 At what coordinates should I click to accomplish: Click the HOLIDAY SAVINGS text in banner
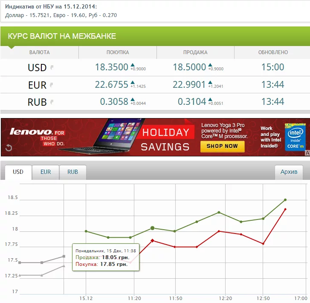(165, 139)
